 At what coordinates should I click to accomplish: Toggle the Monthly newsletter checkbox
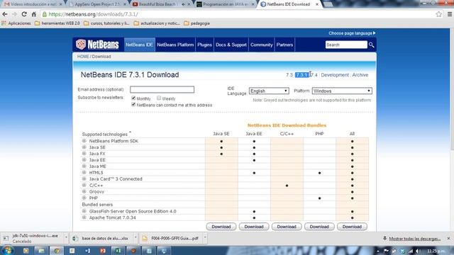(133, 98)
